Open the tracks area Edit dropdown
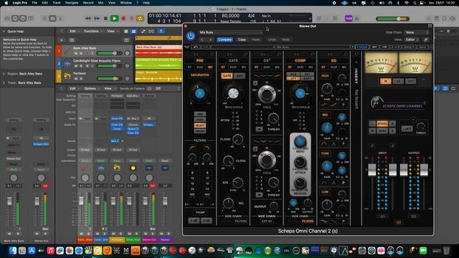Image resolution: width=459 pixels, height=258 pixels. click(x=74, y=32)
